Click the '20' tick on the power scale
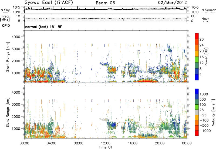This screenshot has height=149, width=216. coord(201,51)
